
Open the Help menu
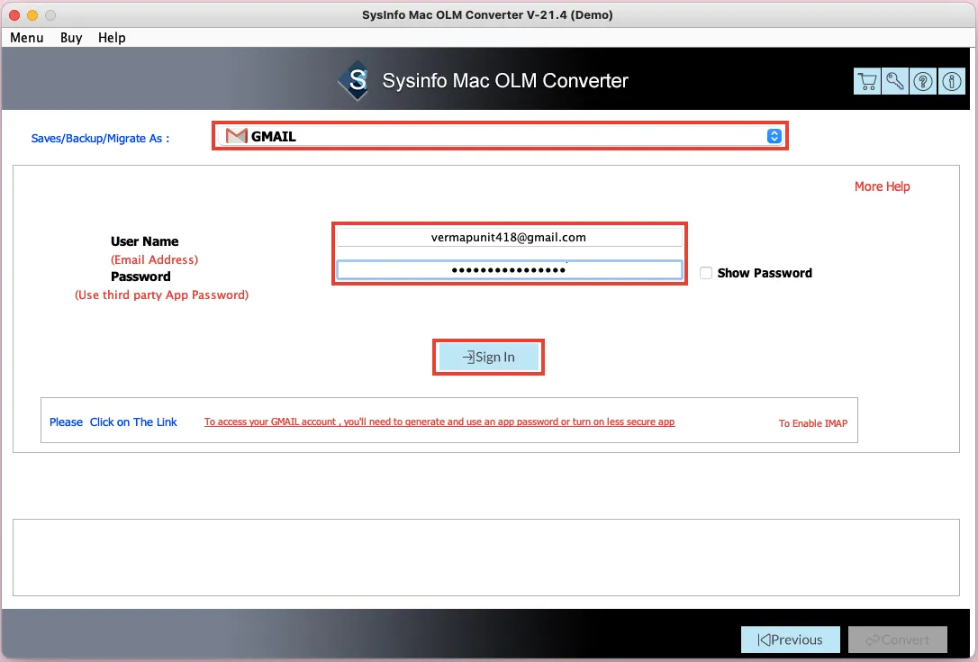[x=112, y=38]
